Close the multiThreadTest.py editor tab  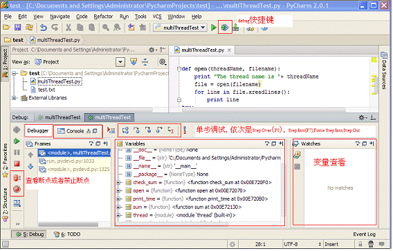click(x=229, y=50)
